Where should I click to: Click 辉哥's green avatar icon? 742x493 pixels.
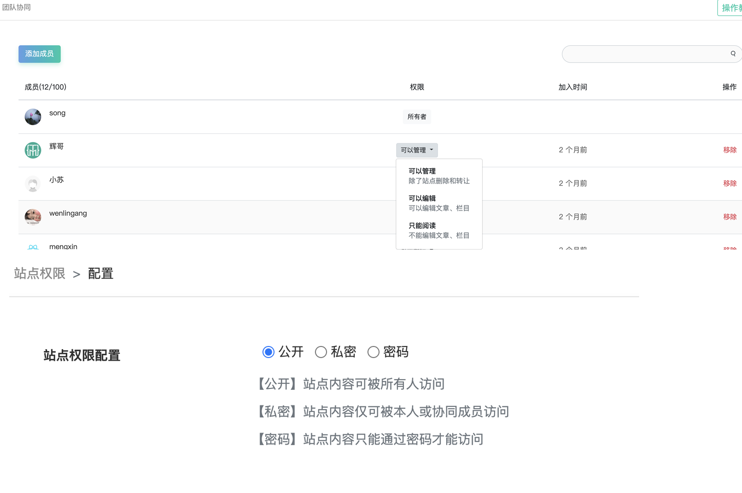pyautogui.click(x=33, y=150)
